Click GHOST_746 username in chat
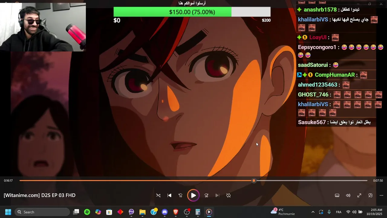This screenshot has width=387, height=218. [x=313, y=95]
